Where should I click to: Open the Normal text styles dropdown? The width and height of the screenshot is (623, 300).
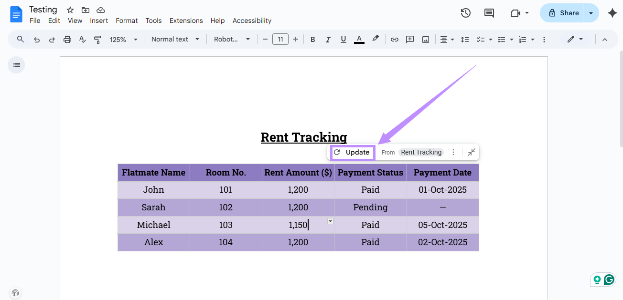175,39
